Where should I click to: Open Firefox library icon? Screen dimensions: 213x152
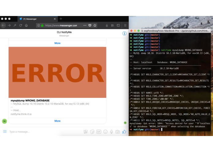coord(112,25)
